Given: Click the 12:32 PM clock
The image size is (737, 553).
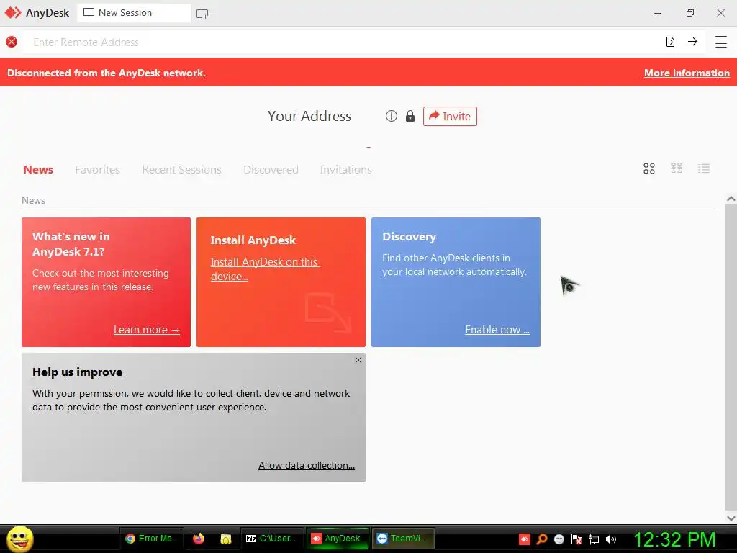Looking at the screenshot, I should point(674,539).
